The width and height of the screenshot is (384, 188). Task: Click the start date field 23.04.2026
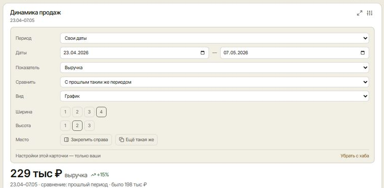click(x=135, y=53)
